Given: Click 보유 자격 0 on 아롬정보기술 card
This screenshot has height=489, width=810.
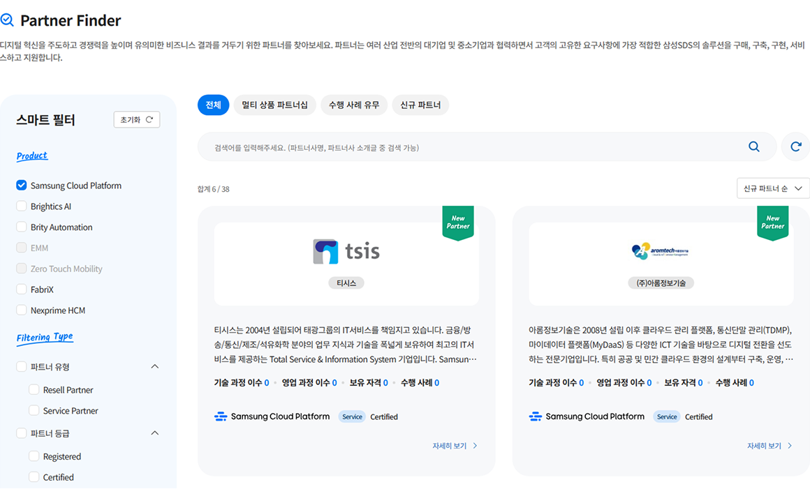Looking at the screenshot, I should [684, 383].
